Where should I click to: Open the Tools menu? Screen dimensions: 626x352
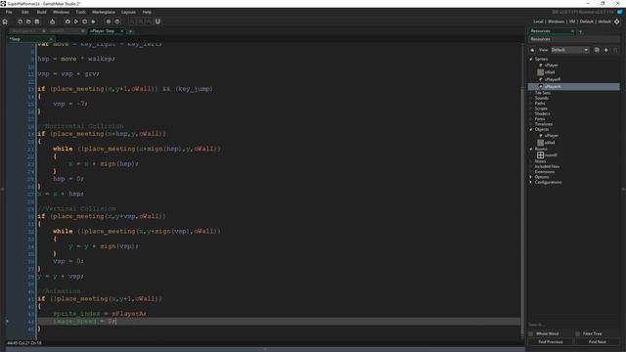coord(80,12)
